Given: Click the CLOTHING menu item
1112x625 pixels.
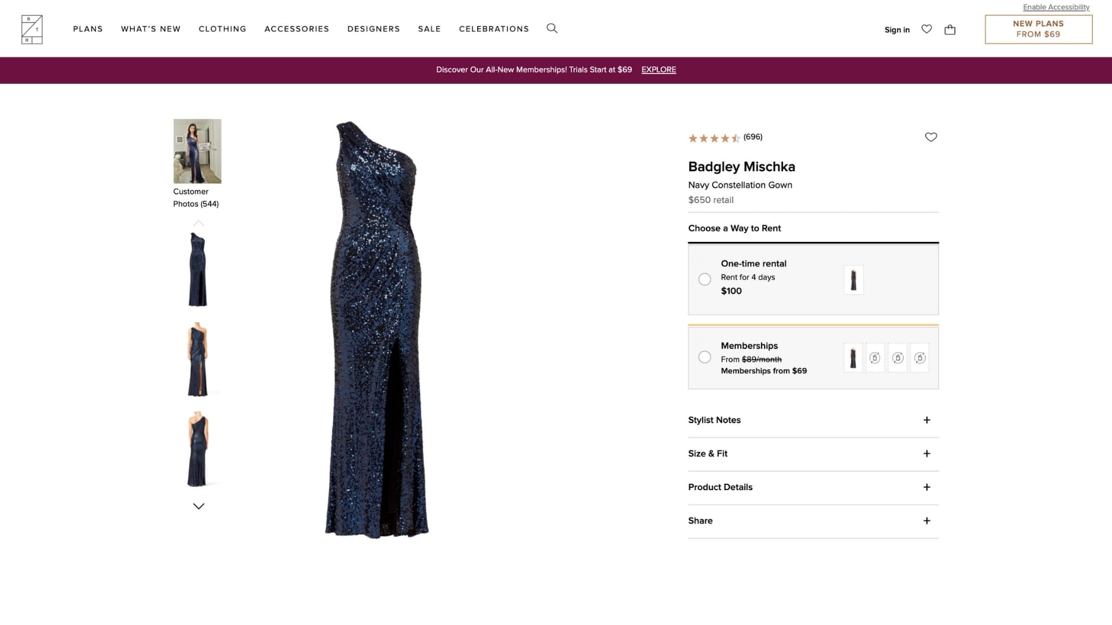Looking at the screenshot, I should (x=222, y=29).
